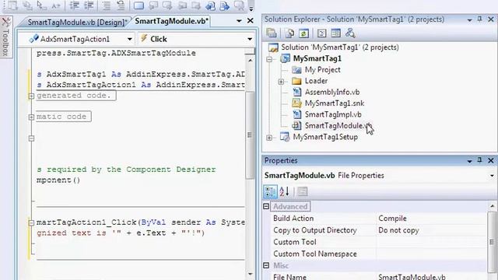498x280 pixels.
Task: Go to next bookmark in current document
Action: tap(224, 5)
